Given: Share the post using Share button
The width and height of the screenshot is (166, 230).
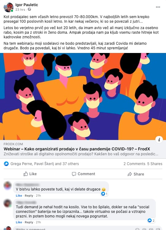Looking at the screenshot, I should (136, 174).
